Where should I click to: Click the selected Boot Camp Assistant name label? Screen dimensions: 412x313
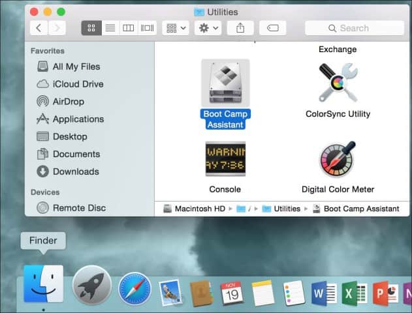point(225,119)
